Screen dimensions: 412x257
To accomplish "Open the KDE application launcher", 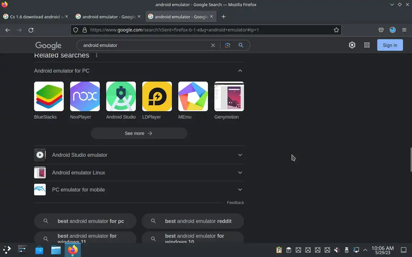I will coord(7,250).
